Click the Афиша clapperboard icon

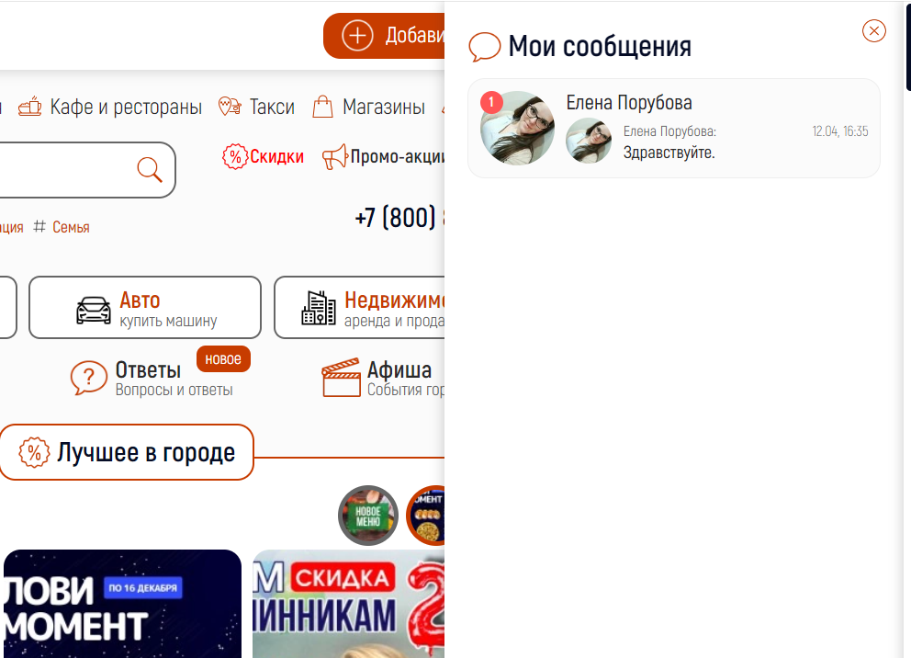341,378
